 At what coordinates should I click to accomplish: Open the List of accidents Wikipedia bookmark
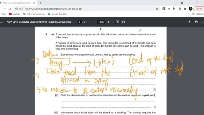click(34, 14)
